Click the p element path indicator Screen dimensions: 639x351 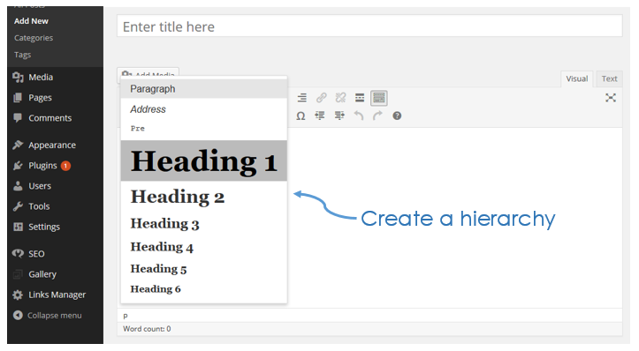[126, 316]
